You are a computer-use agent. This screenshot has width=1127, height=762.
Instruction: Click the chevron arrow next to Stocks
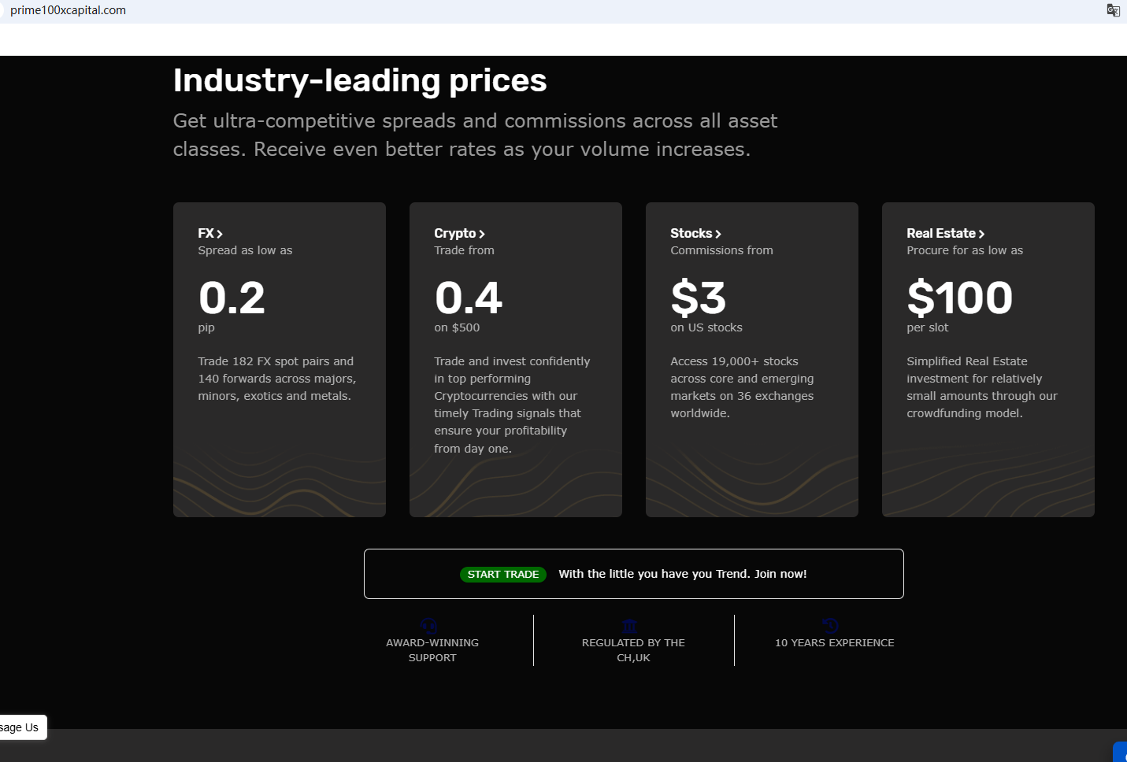[x=718, y=234]
